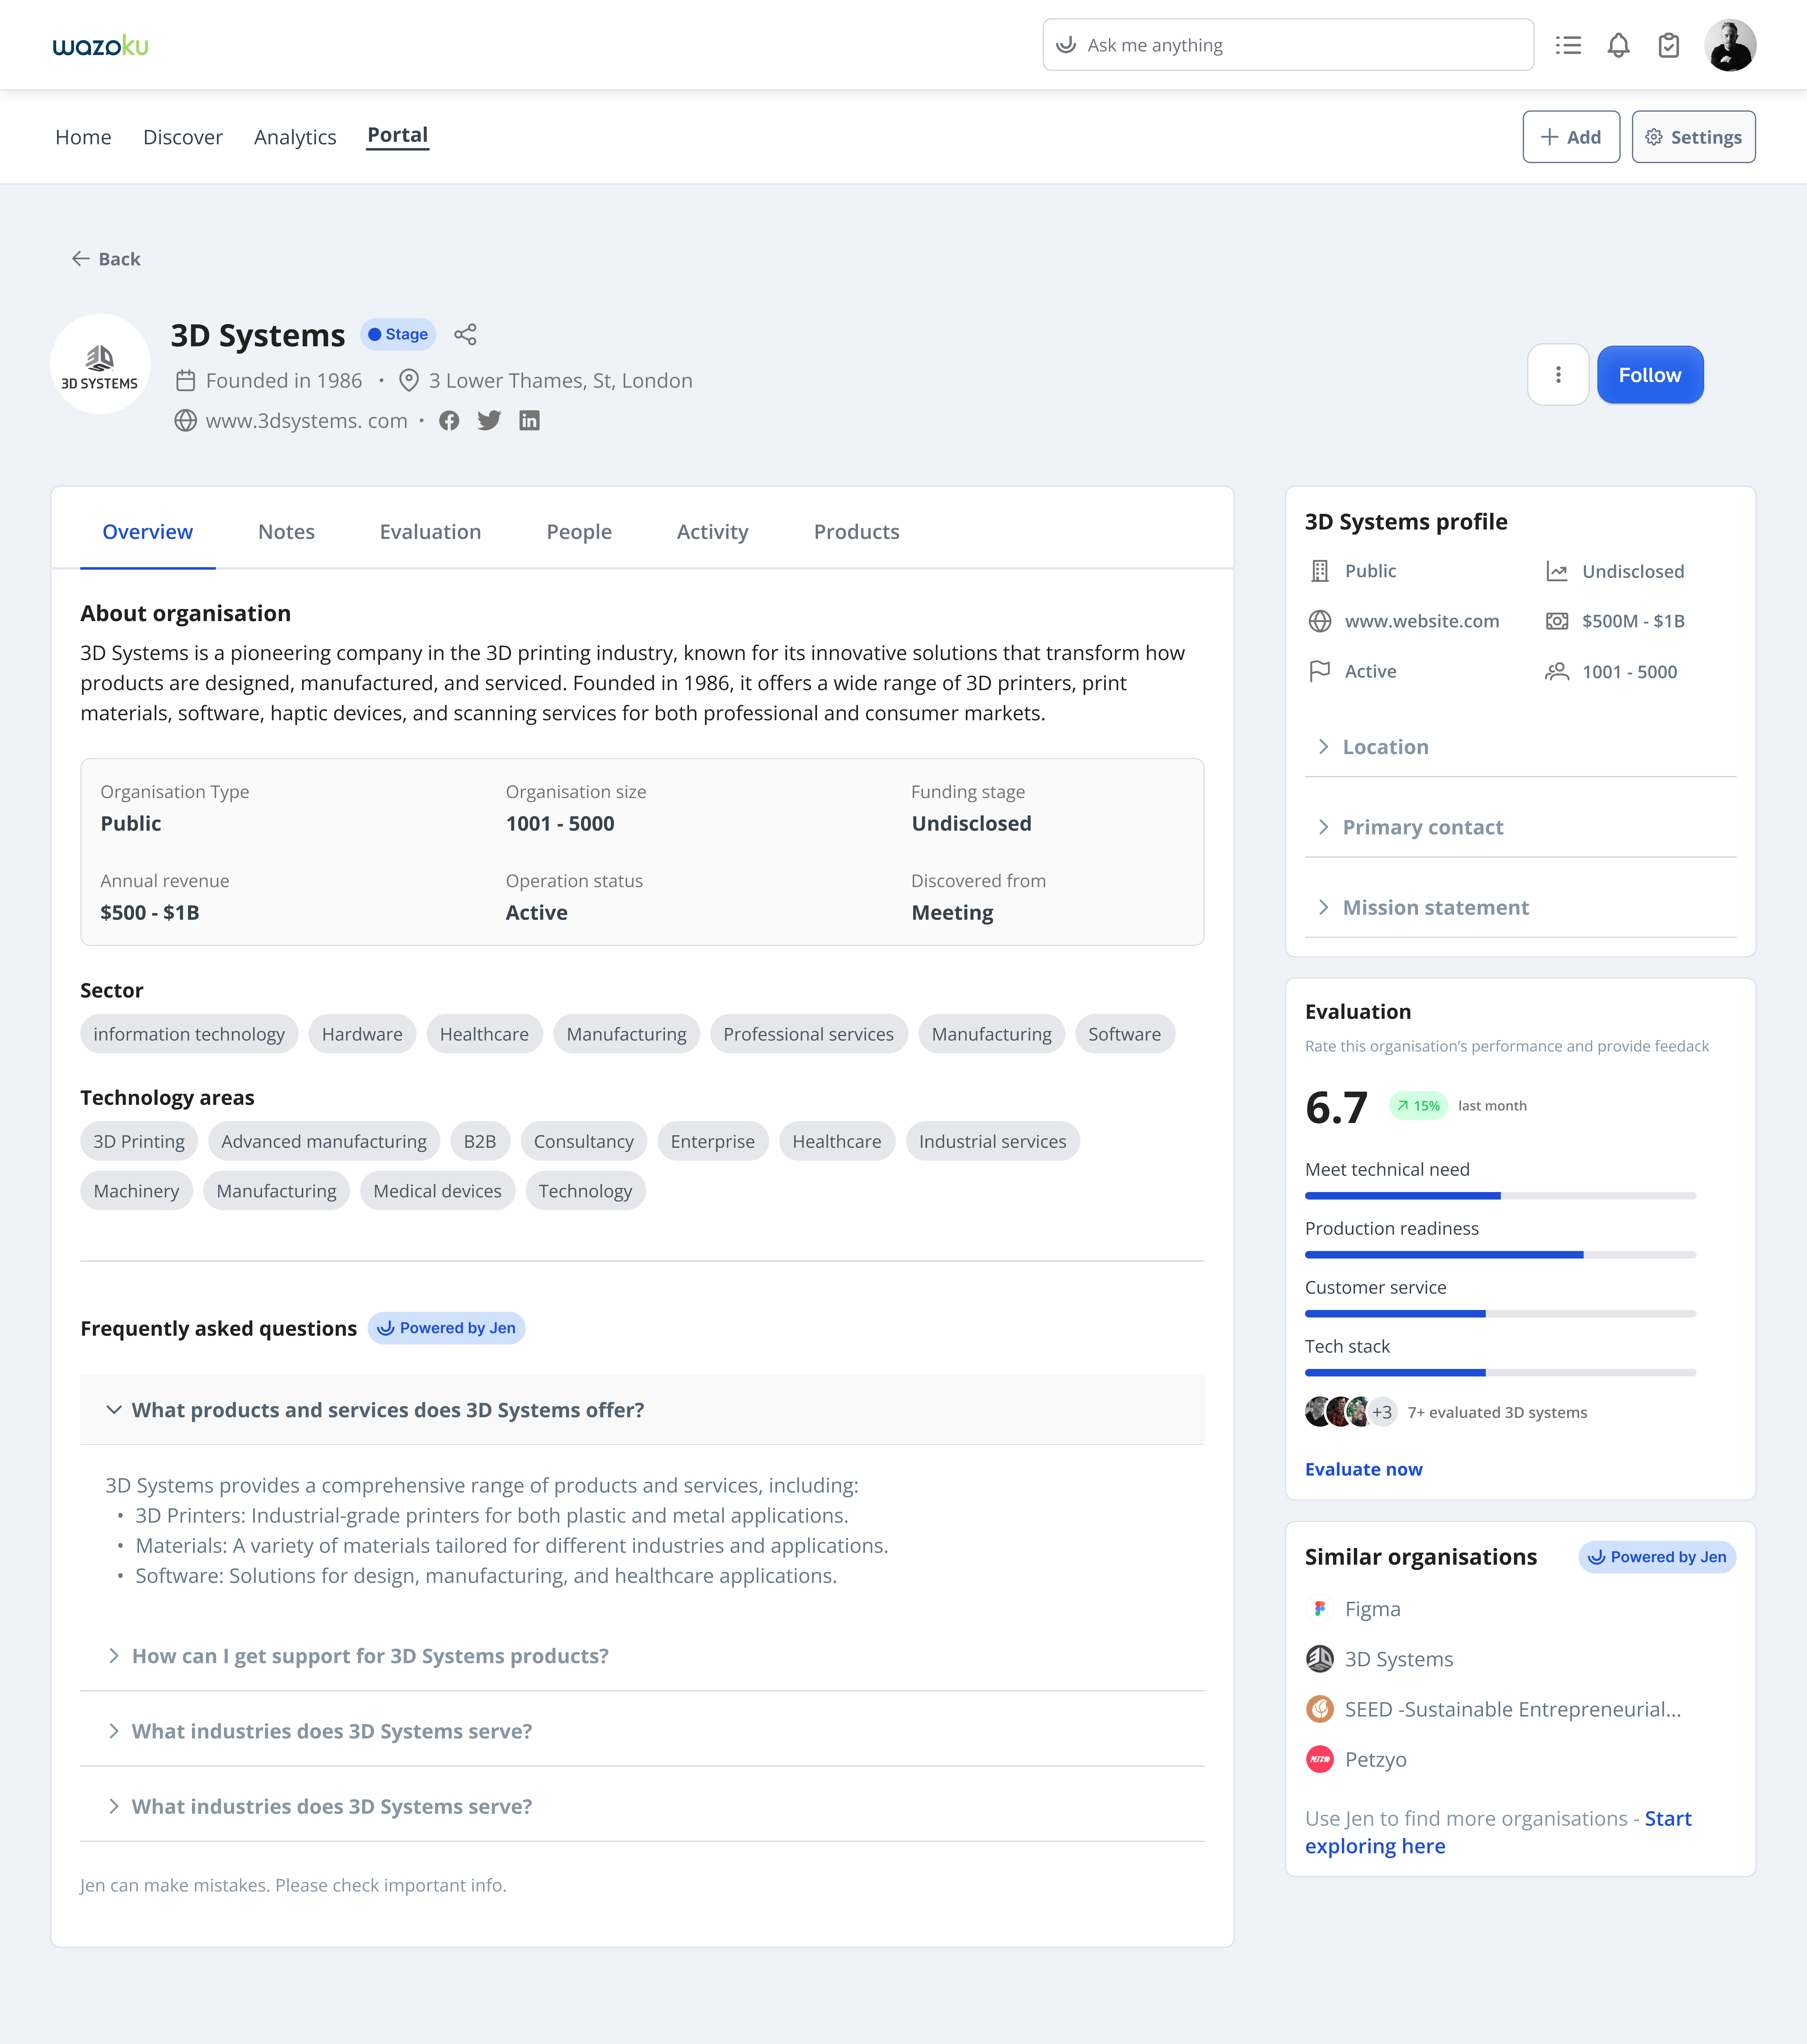1807x2044 pixels.
Task: Open the clipboard tasks icon
Action: (x=1668, y=45)
